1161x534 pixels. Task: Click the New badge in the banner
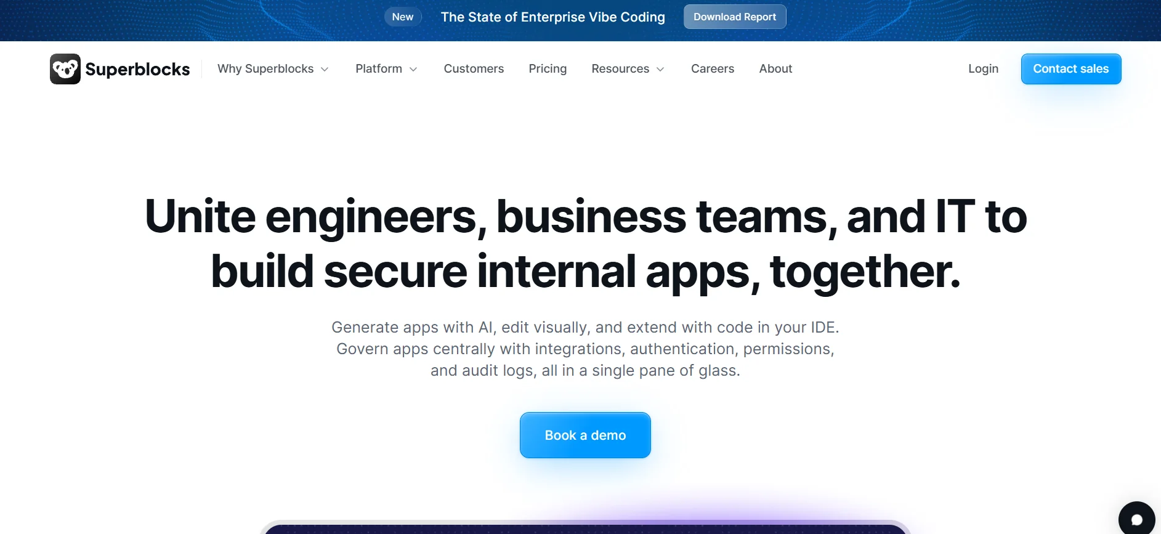[x=403, y=17]
